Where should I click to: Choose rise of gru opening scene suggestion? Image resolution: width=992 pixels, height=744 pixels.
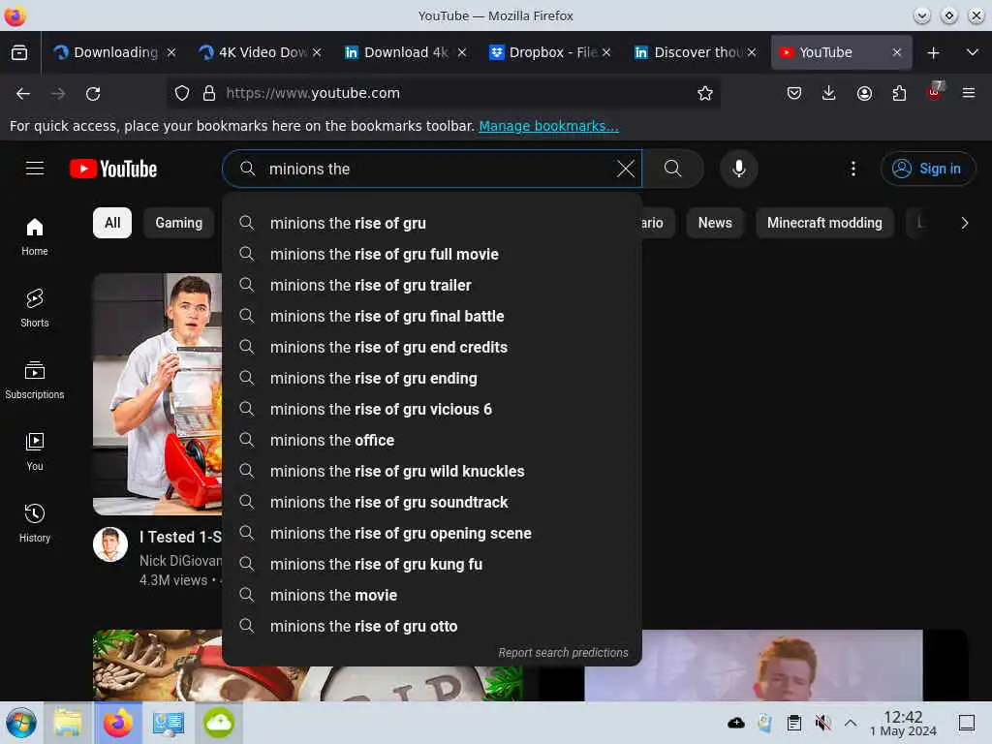pos(432,534)
